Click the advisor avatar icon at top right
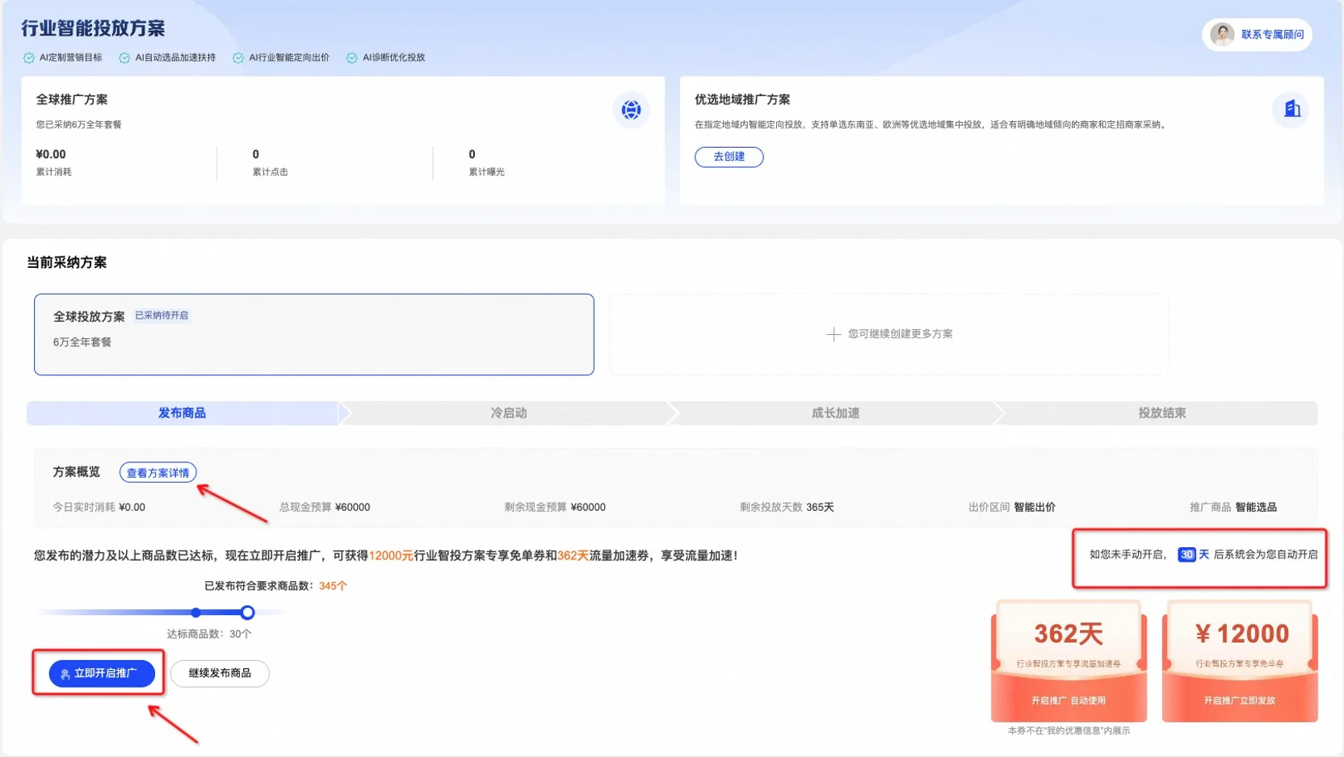The height and width of the screenshot is (757, 1344). 1221,35
